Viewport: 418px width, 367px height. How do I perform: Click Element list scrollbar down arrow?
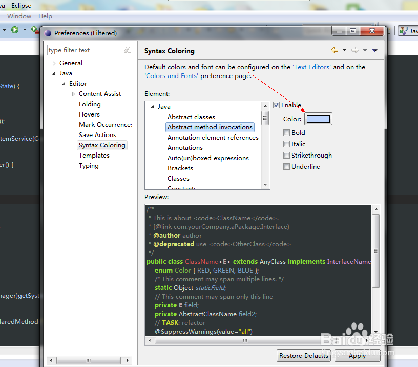pos(265,185)
